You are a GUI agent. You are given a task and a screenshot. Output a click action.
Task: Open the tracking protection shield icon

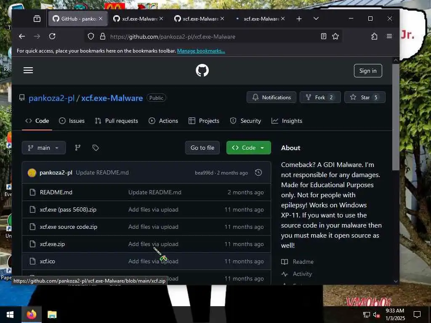(91, 36)
